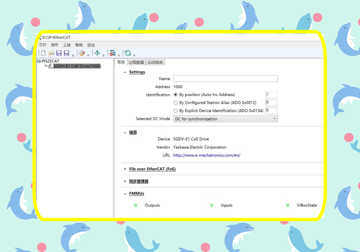Screen dimensions: 360x252
Task: Click the Inputs label
Action: click(x=226, y=205)
